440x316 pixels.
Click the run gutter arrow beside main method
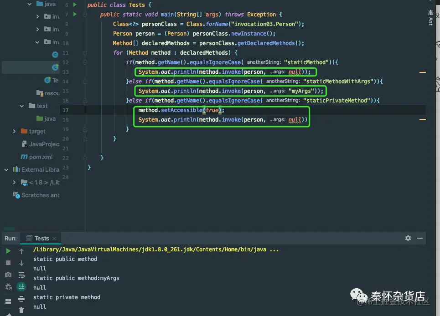pyautogui.click(x=75, y=14)
